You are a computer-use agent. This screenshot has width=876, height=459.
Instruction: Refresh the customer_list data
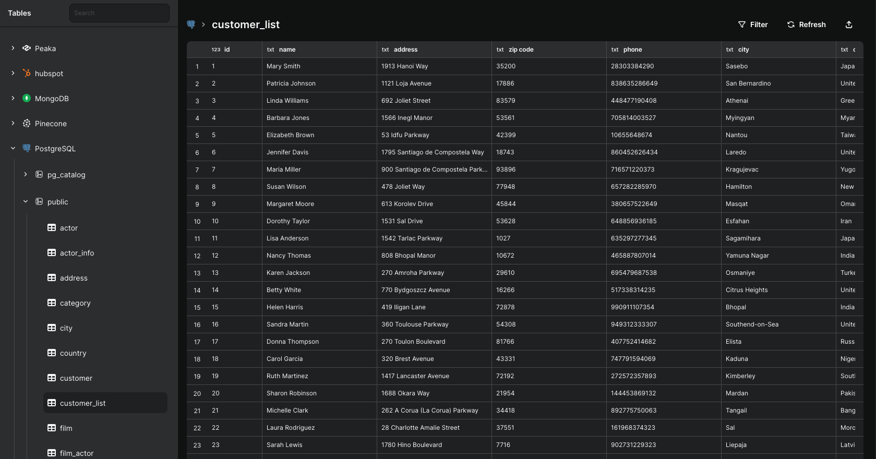(x=806, y=25)
